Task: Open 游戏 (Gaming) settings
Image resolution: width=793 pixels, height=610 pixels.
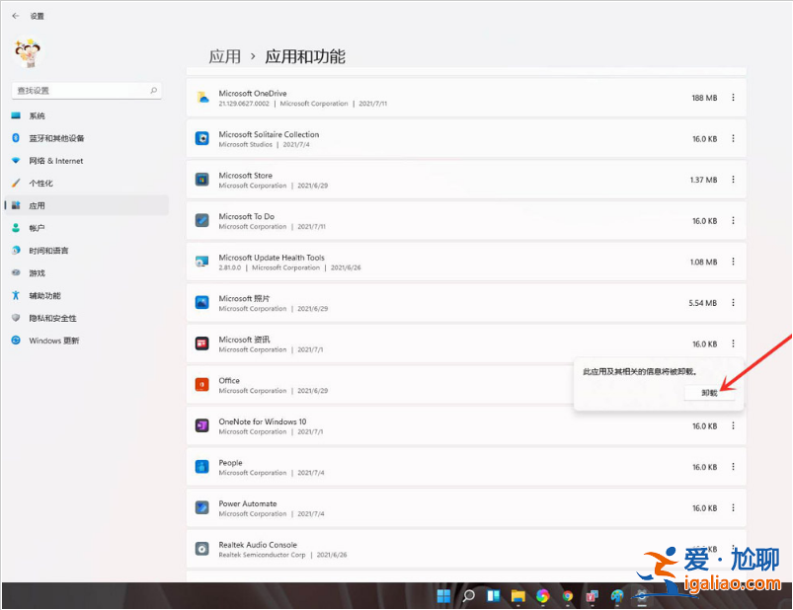Action: click(40, 272)
